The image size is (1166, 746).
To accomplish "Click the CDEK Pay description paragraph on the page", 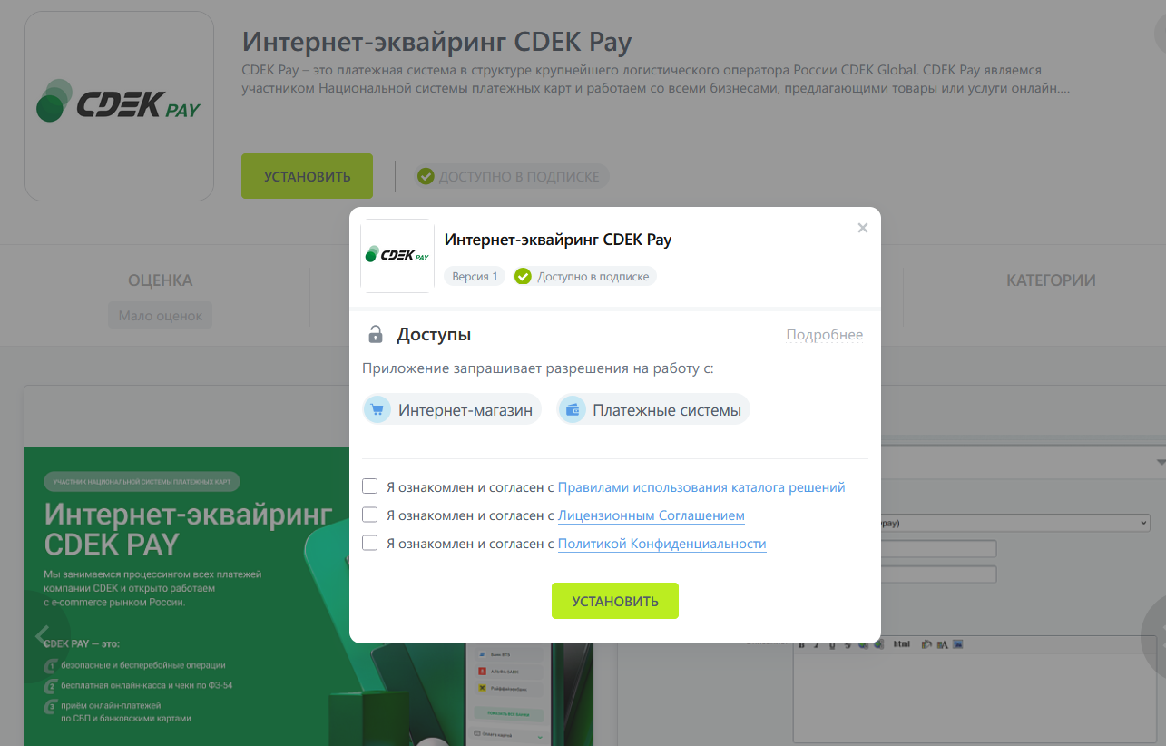I will (x=656, y=79).
